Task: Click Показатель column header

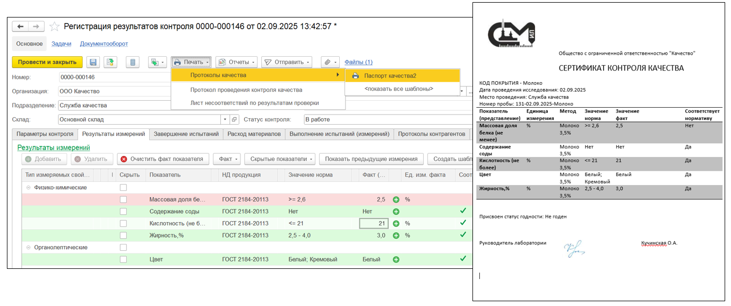Action: [x=182, y=175]
